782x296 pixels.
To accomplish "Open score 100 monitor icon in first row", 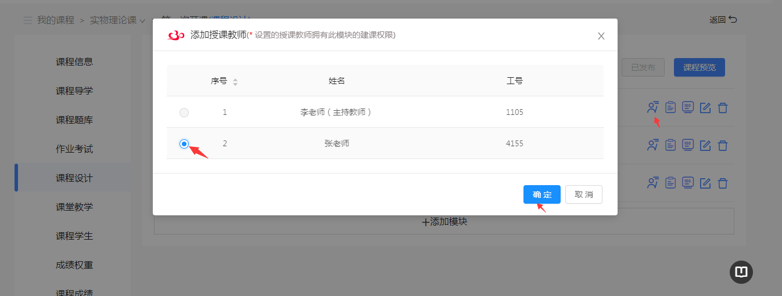I will tap(688, 107).
